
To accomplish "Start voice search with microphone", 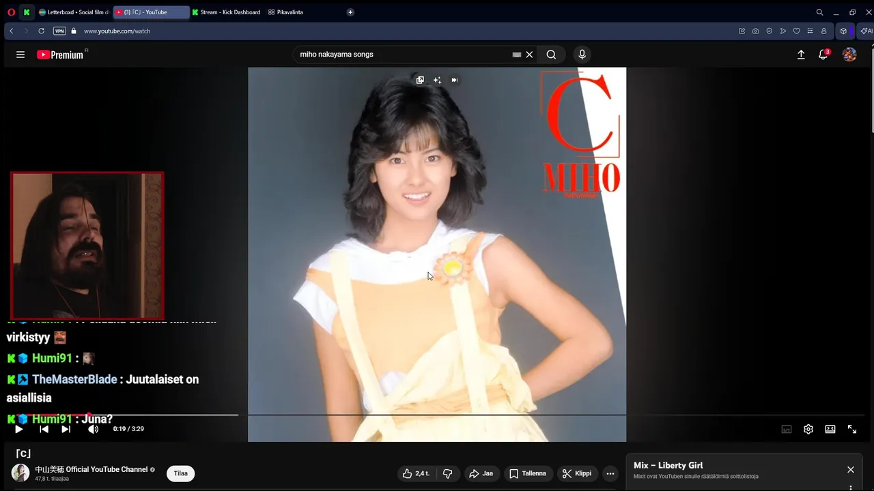I will 582,55.
